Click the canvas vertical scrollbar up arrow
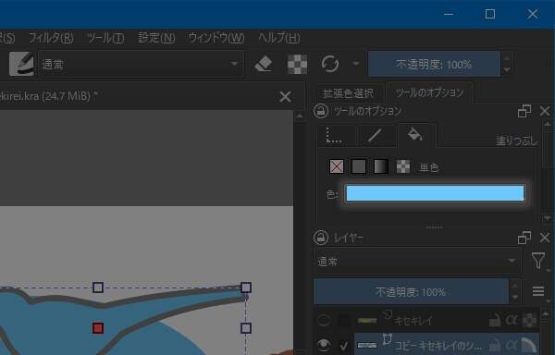The width and height of the screenshot is (555, 355). [300, 116]
